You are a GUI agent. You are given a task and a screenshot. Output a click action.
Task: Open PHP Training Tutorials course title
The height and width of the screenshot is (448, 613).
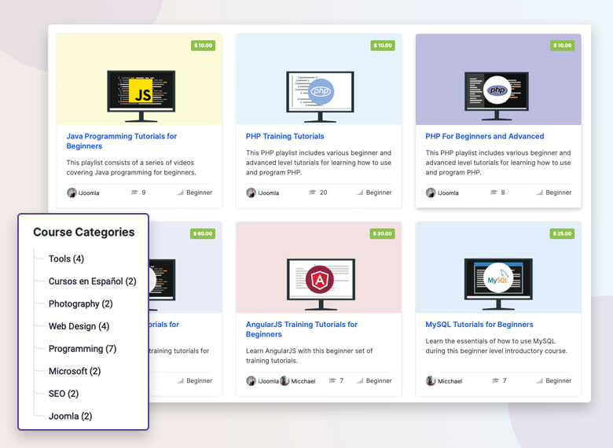(285, 137)
